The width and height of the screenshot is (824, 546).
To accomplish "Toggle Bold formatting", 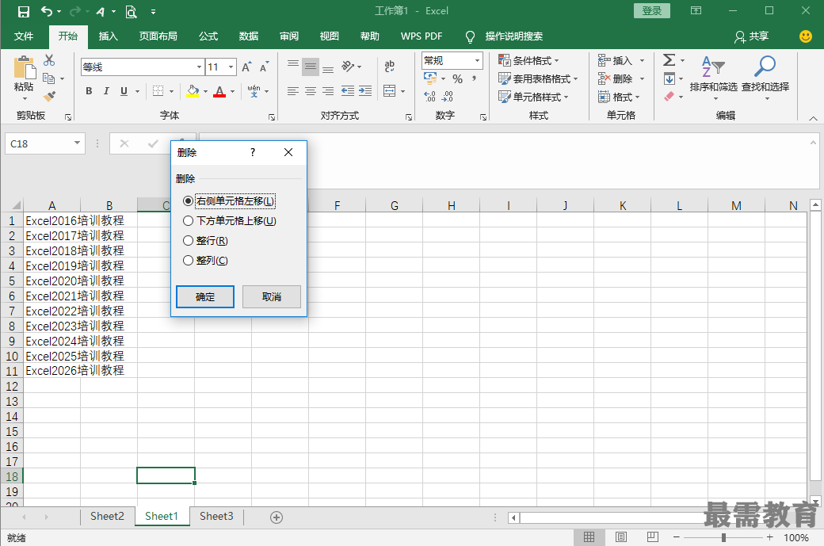I will pos(89,91).
